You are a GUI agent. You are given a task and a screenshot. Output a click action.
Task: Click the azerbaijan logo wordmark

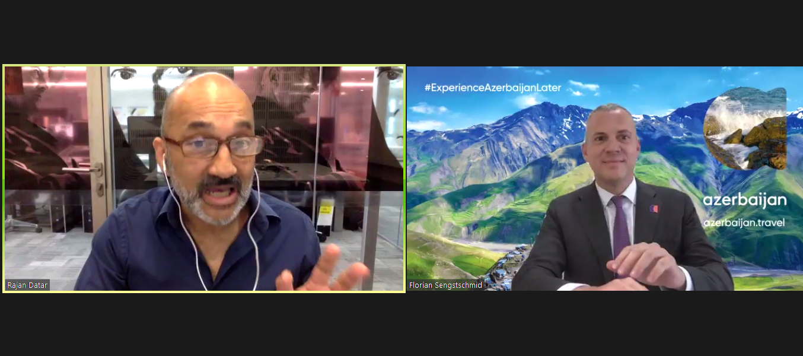coord(745,201)
